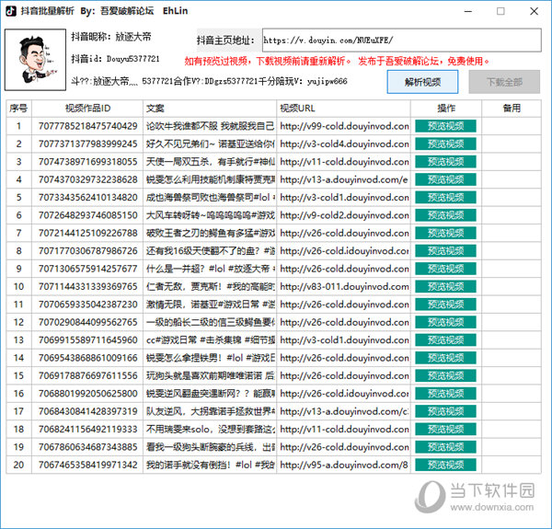The image size is (552, 529).
Task: Select video ID 7069543868861009166
Action: tap(88, 358)
